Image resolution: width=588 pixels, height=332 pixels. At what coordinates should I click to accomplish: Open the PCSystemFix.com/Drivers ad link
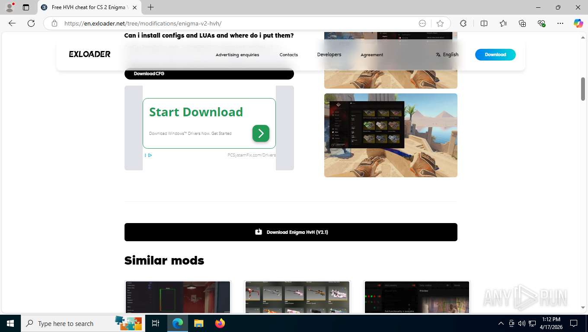point(252,155)
